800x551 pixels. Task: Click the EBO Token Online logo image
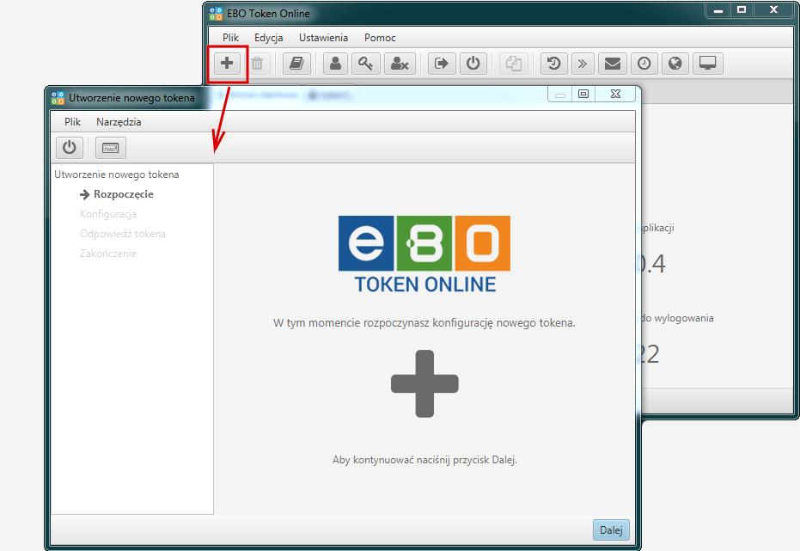424,254
